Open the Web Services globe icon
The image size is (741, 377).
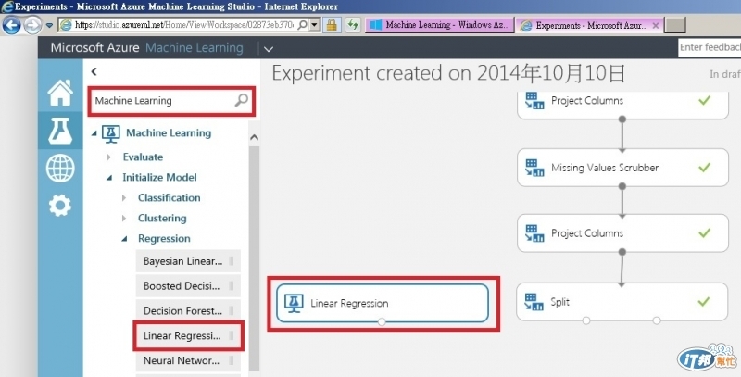click(60, 168)
